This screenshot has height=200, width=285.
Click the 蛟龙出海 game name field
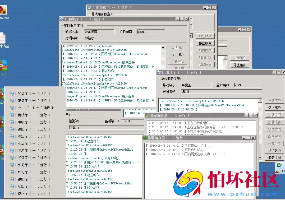coord(99,31)
